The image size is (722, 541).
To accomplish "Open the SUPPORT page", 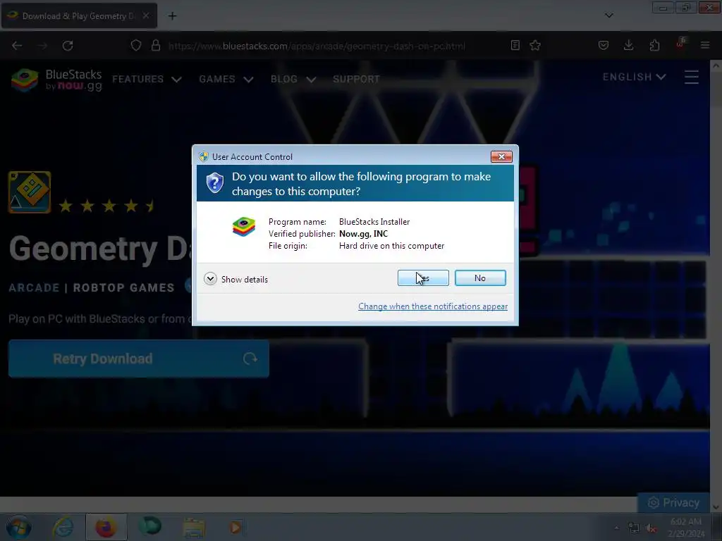I will coord(356,79).
